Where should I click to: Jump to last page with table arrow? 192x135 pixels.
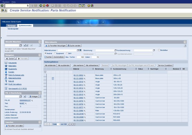point(74,124)
